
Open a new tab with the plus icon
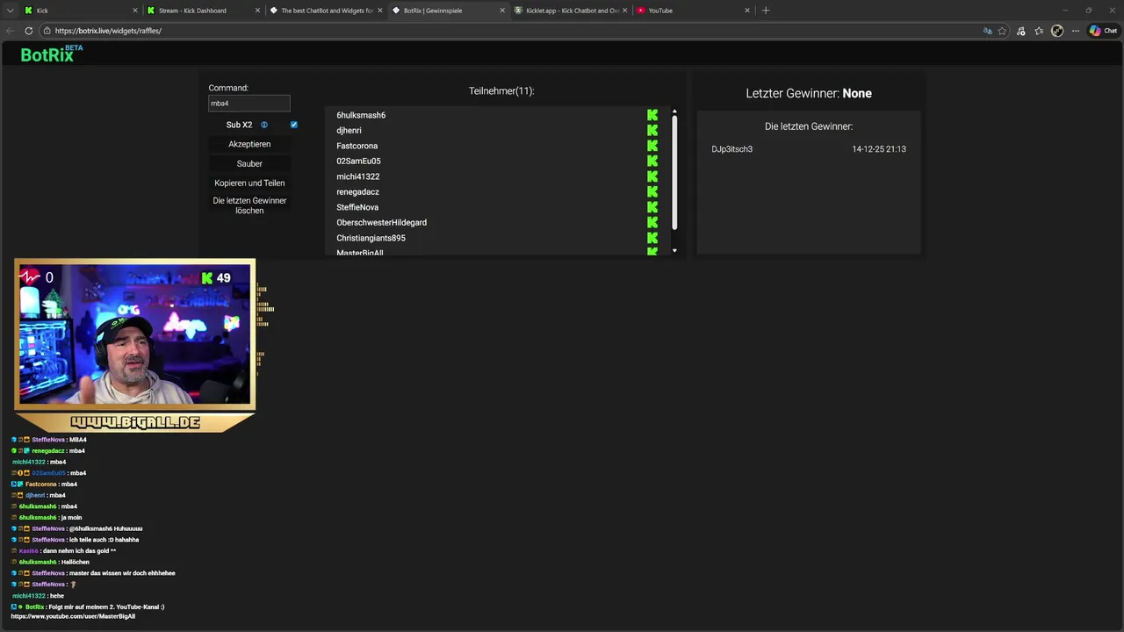[766, 11]
